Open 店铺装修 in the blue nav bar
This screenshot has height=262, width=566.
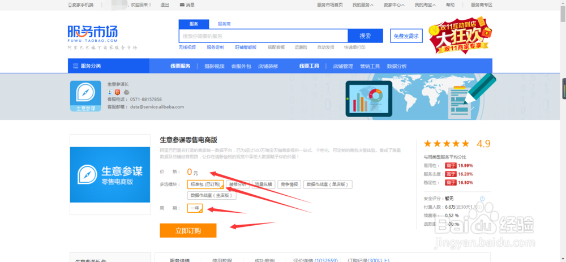point(268,66)
